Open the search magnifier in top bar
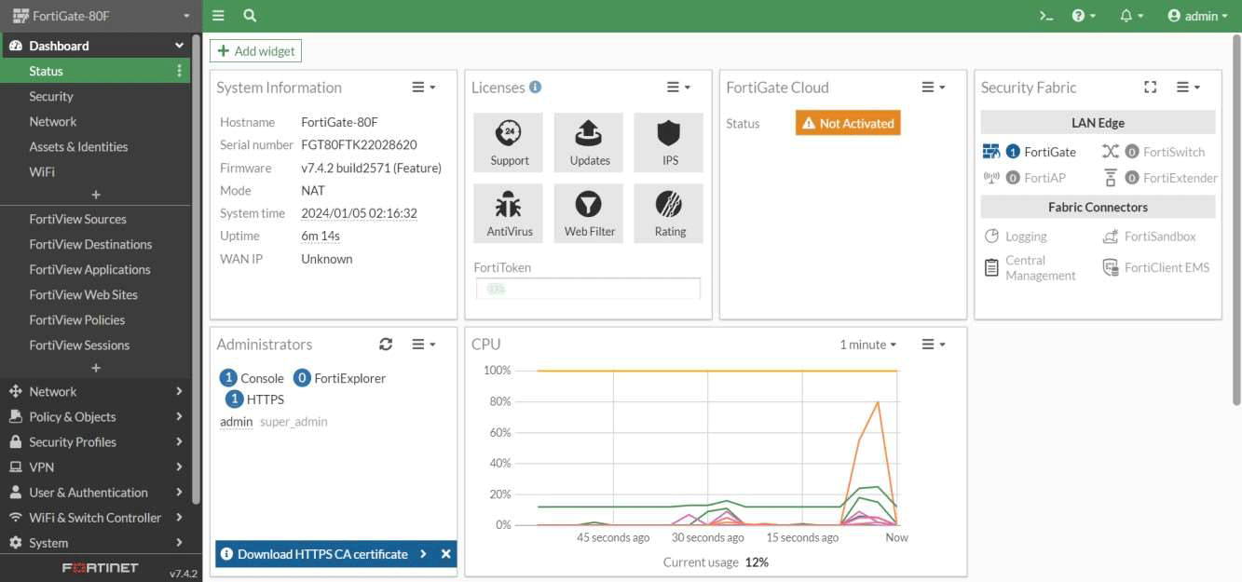The width and height of the screenshot is (1242, 582). [250, 16]
